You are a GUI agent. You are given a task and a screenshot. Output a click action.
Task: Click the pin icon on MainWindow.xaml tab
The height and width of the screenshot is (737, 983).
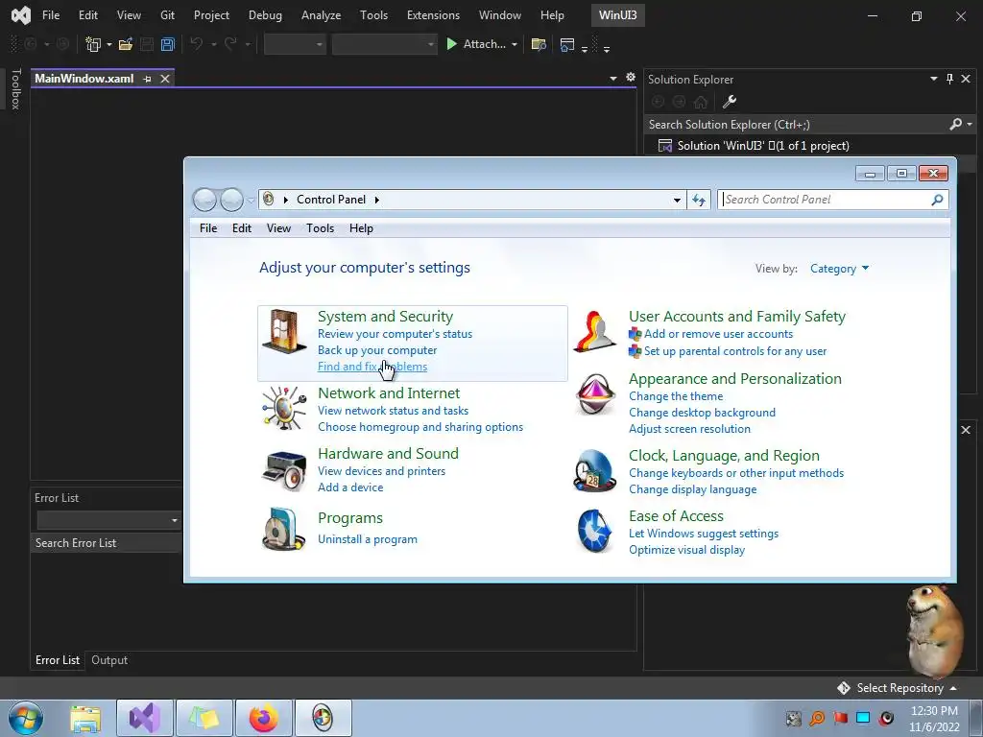coord(147,79)
